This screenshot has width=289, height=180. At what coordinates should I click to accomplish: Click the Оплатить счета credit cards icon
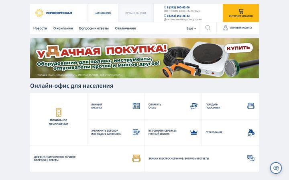194,106
